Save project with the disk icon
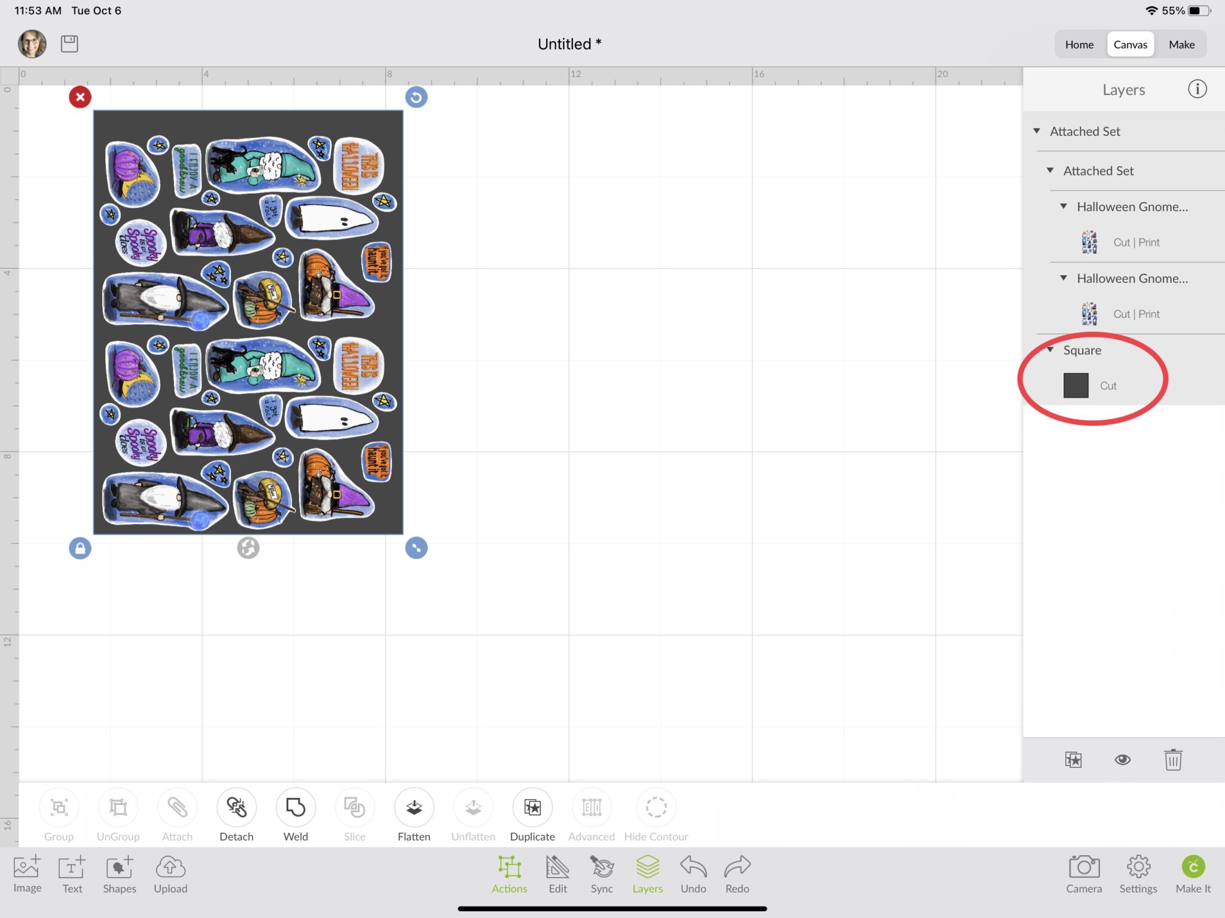Image resolution: width=1225 pixels, height=918 pixels. [69, 44]
